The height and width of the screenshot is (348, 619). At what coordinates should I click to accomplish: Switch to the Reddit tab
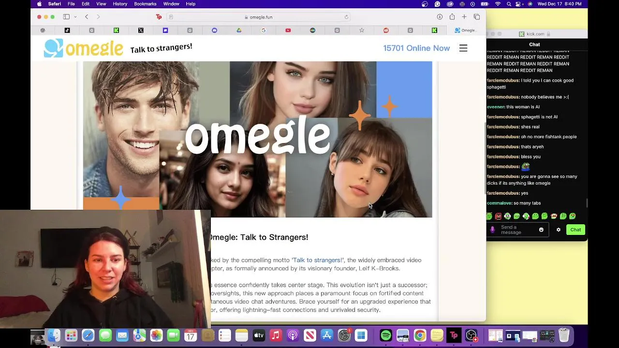tap(386, 30)
